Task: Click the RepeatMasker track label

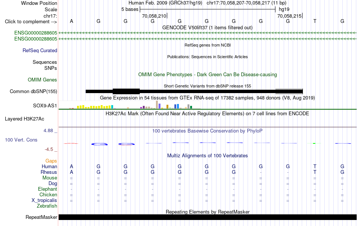Action: pos(41,217)
